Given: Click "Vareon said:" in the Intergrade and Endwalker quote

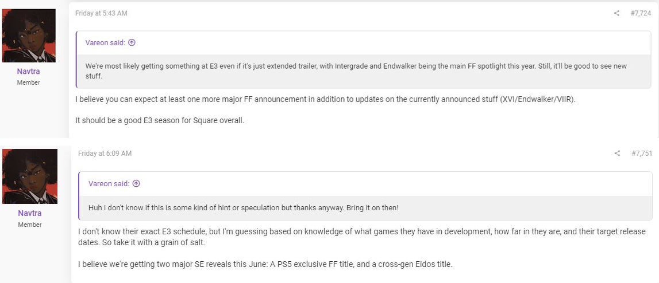Looking at the screenshot, I should pos(106,42).
